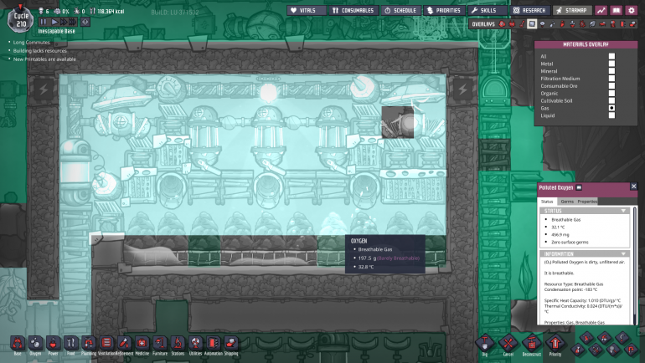Select the Priority tool
Image resolution: width=645 pixels, height=363 pixels.
(x=555, y=343)
